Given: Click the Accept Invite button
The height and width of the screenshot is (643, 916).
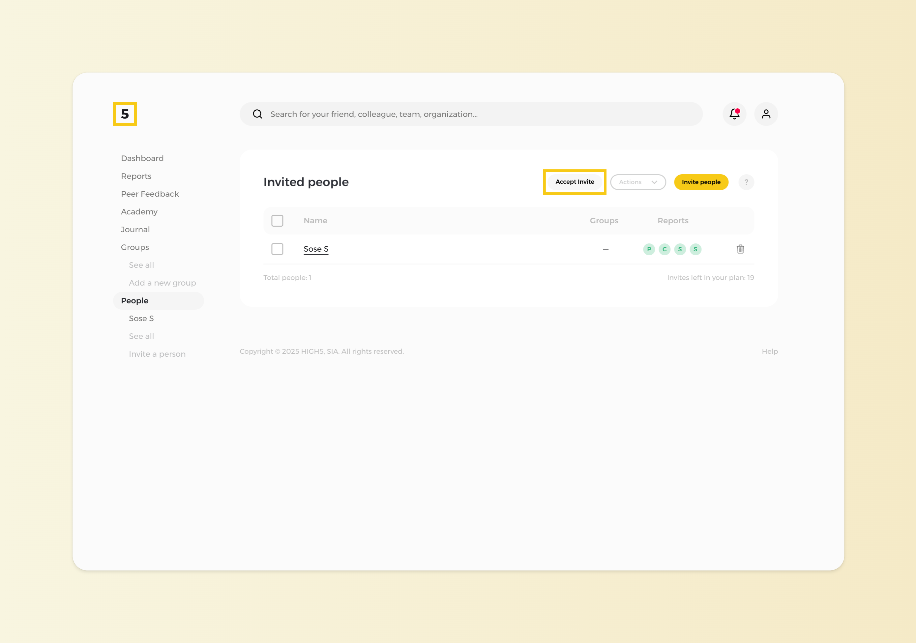Looking at the screenshot, I should click(574, 182).
